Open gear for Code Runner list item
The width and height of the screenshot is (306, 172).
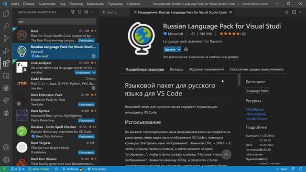click(94, 88)
